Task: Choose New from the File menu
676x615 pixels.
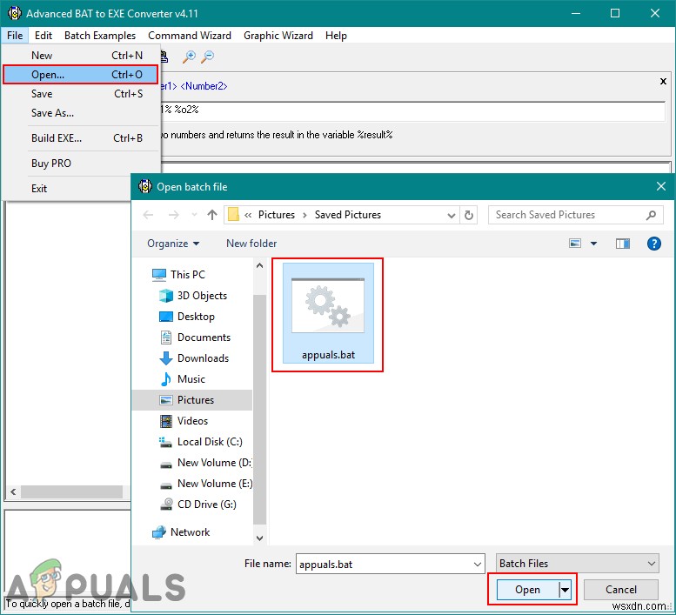Action: point(82,56)
